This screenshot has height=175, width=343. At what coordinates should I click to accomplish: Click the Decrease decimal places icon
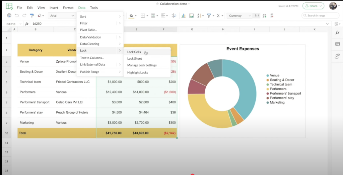coord(272,15)
